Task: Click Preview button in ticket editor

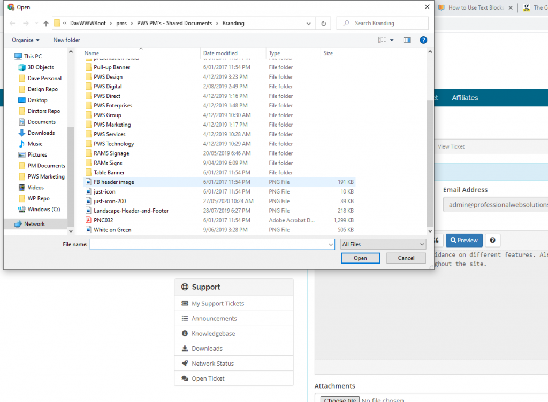Action: pyautogui.click(x=464, y=241)
